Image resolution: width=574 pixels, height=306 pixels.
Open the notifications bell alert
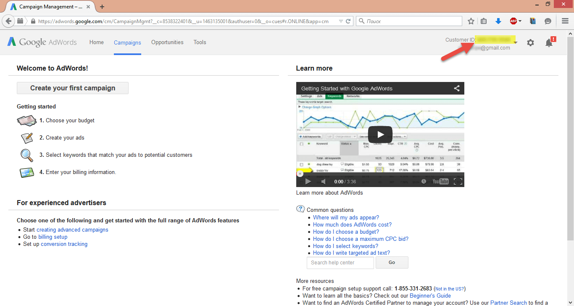point(550,42)
